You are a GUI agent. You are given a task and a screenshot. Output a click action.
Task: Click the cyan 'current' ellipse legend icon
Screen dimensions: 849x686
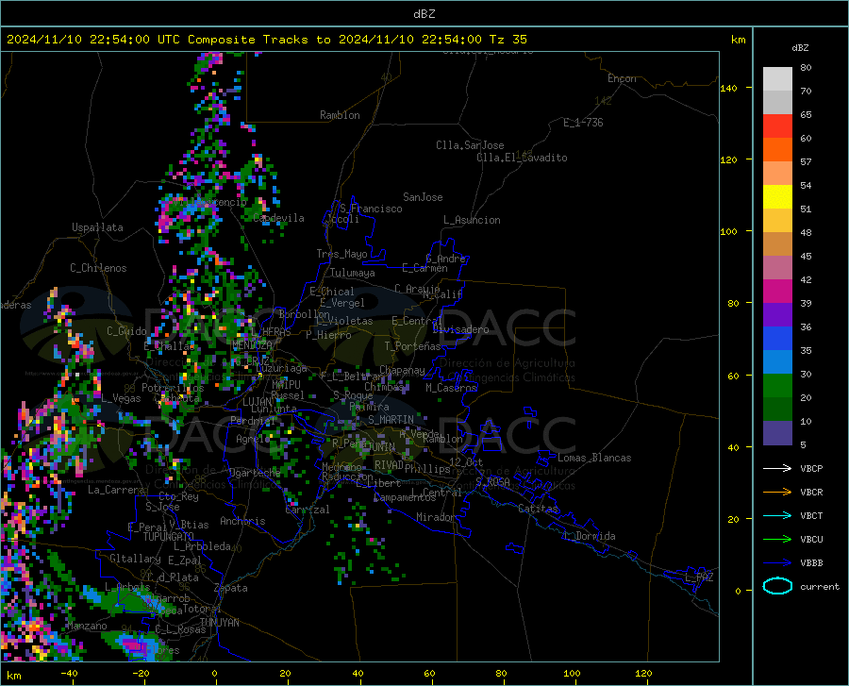click(777, 586)
